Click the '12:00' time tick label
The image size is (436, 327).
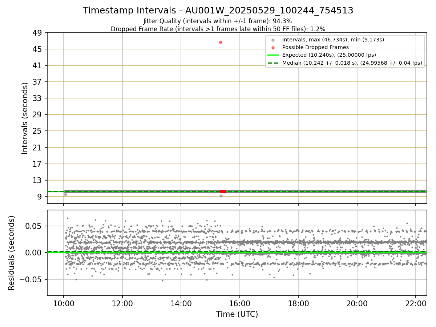[x=122, y=303]
